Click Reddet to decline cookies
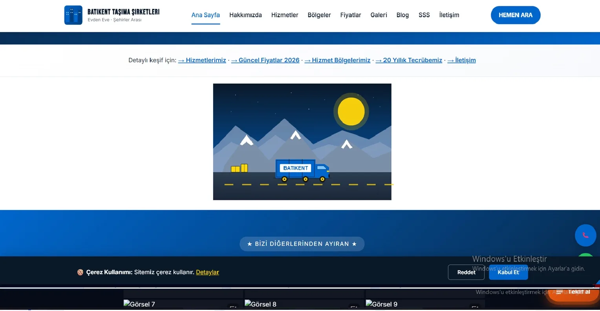Screen dimensions: 600x311 pyautogui.click(x=466, y=272)
